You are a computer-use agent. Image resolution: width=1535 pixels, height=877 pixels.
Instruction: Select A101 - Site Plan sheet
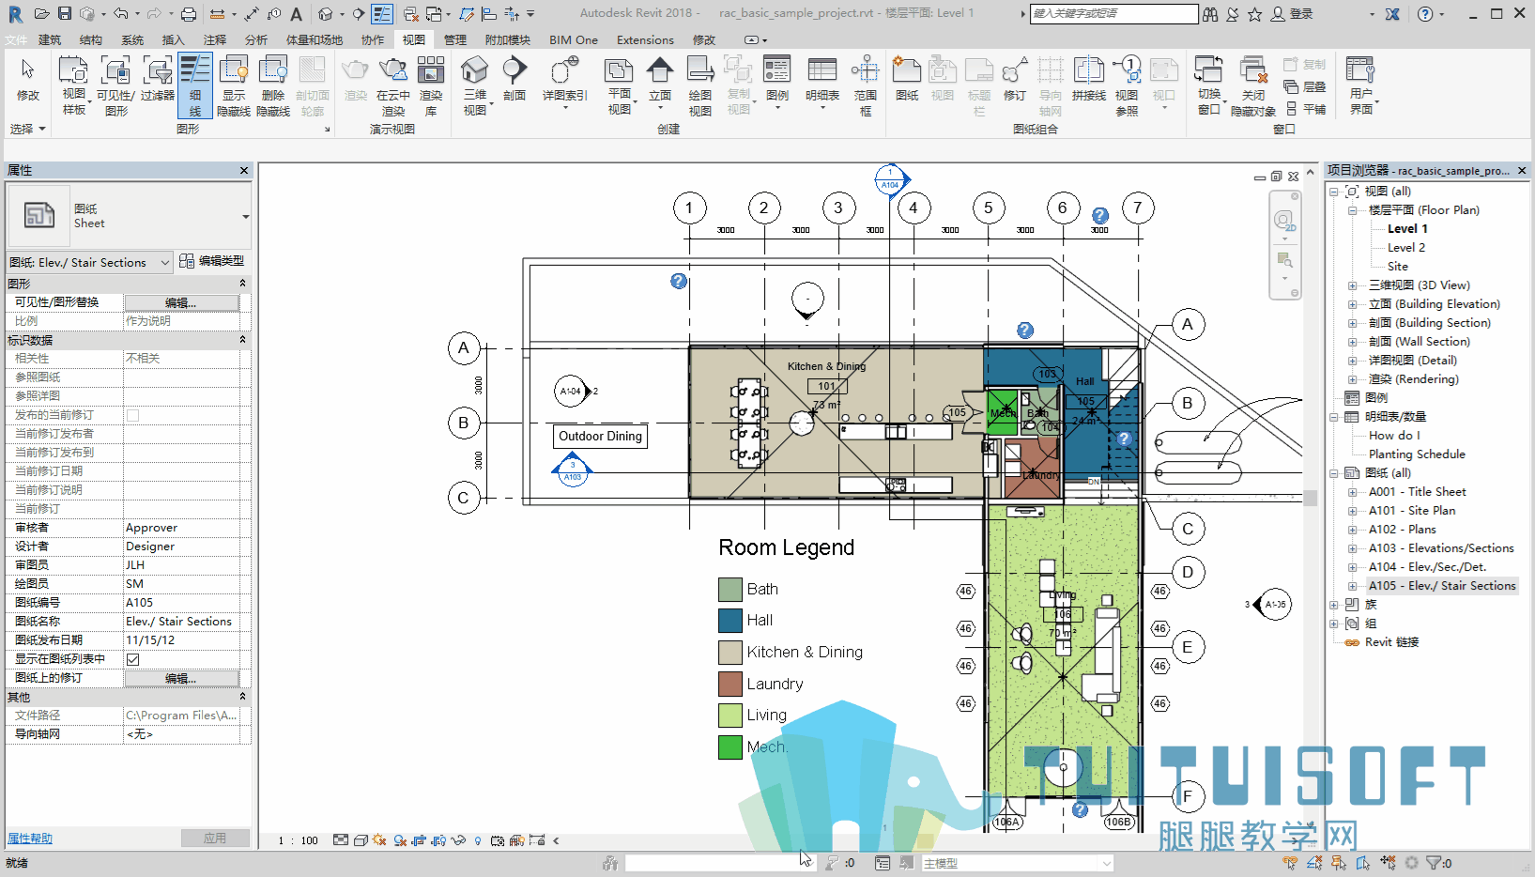pos(1412,511)
